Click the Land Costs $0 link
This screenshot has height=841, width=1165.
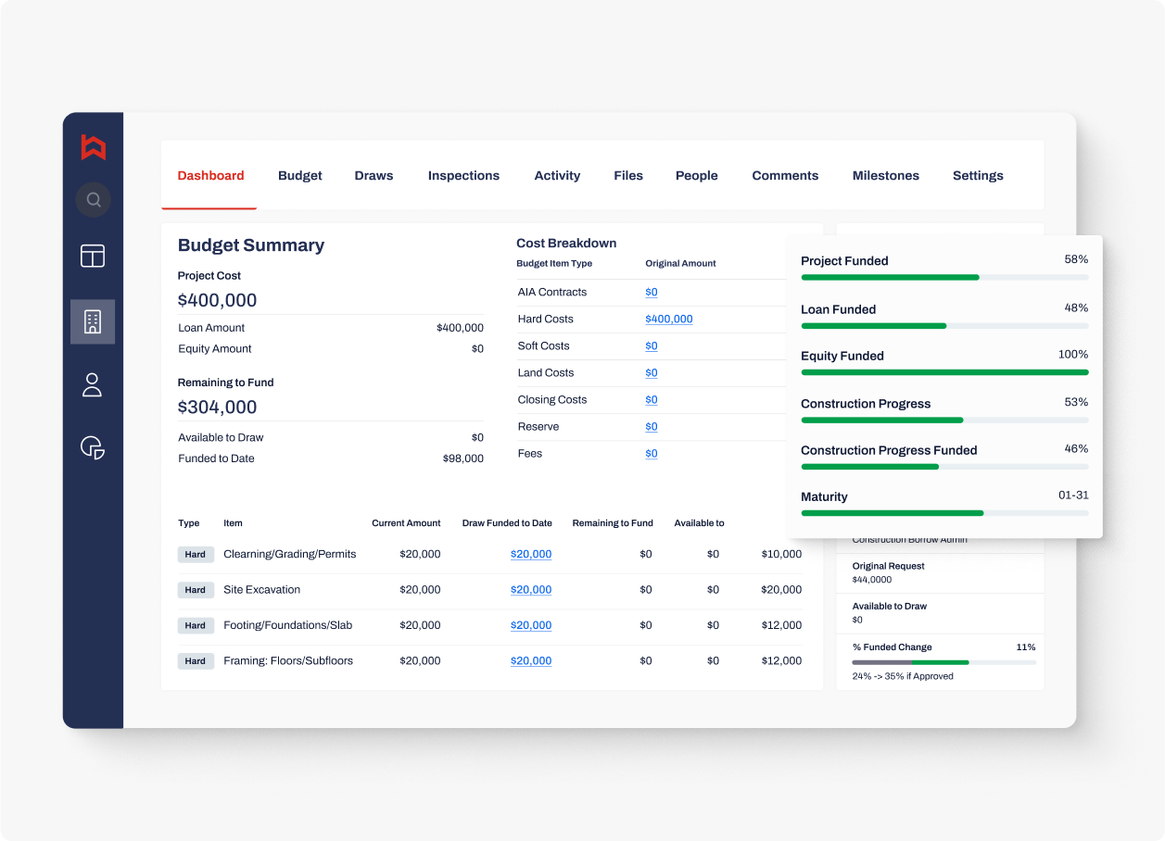(652, 372)
